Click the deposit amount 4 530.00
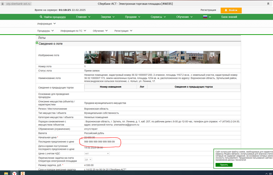Viewport: 273px width, 175px height. tap(89, 165)
